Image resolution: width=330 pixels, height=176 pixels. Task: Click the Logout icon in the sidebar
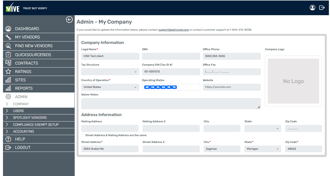(8, 148)
